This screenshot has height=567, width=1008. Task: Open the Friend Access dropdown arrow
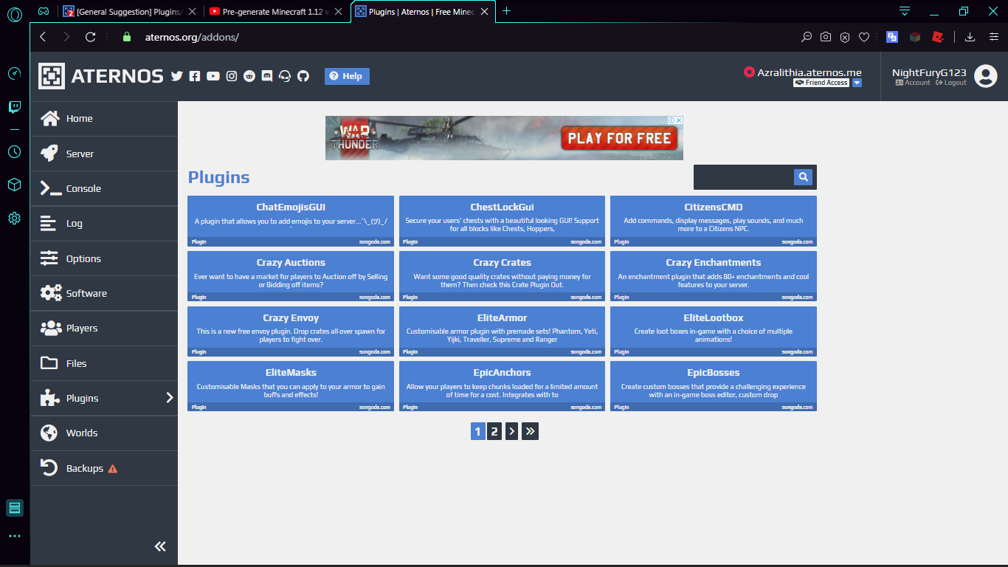click(857, 83)
